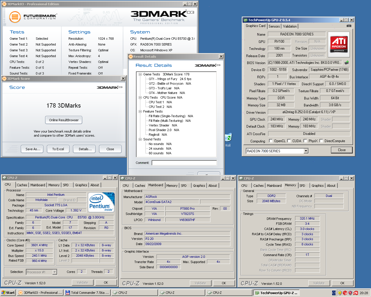
Task: Click the Close button in GPU-Z
Action: pos(342,150)
